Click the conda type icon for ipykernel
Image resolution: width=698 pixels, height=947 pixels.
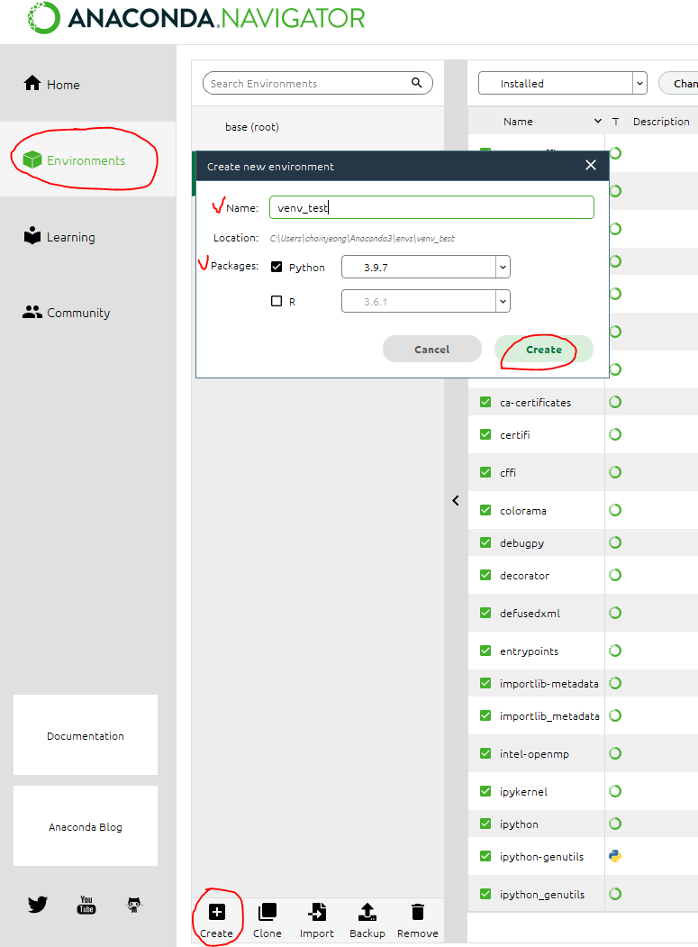615,791
